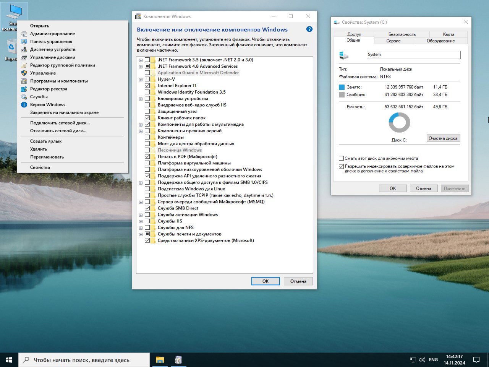Viewport: 489px width, 367px height.
Task: Enable the Hyper-V checkbox
Action: coord(147,79)
